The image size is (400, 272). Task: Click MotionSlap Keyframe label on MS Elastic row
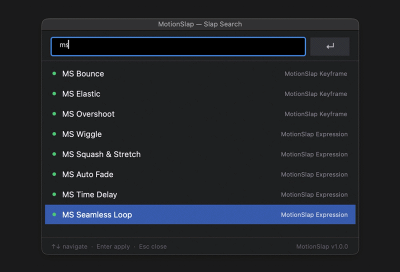point(316,94)
